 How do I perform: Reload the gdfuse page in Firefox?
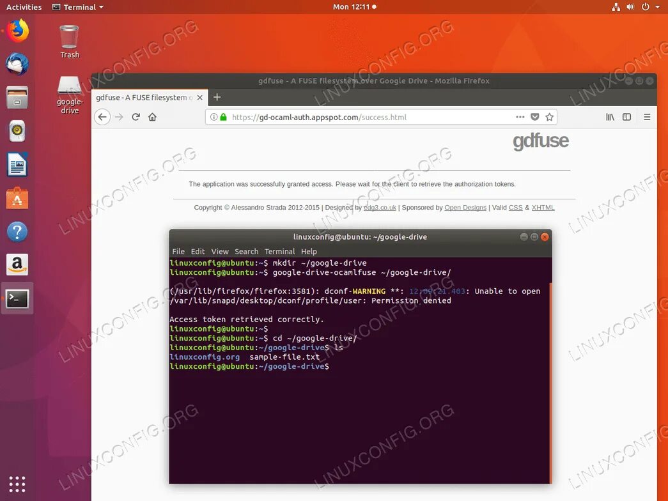click(x=136, y=117)
